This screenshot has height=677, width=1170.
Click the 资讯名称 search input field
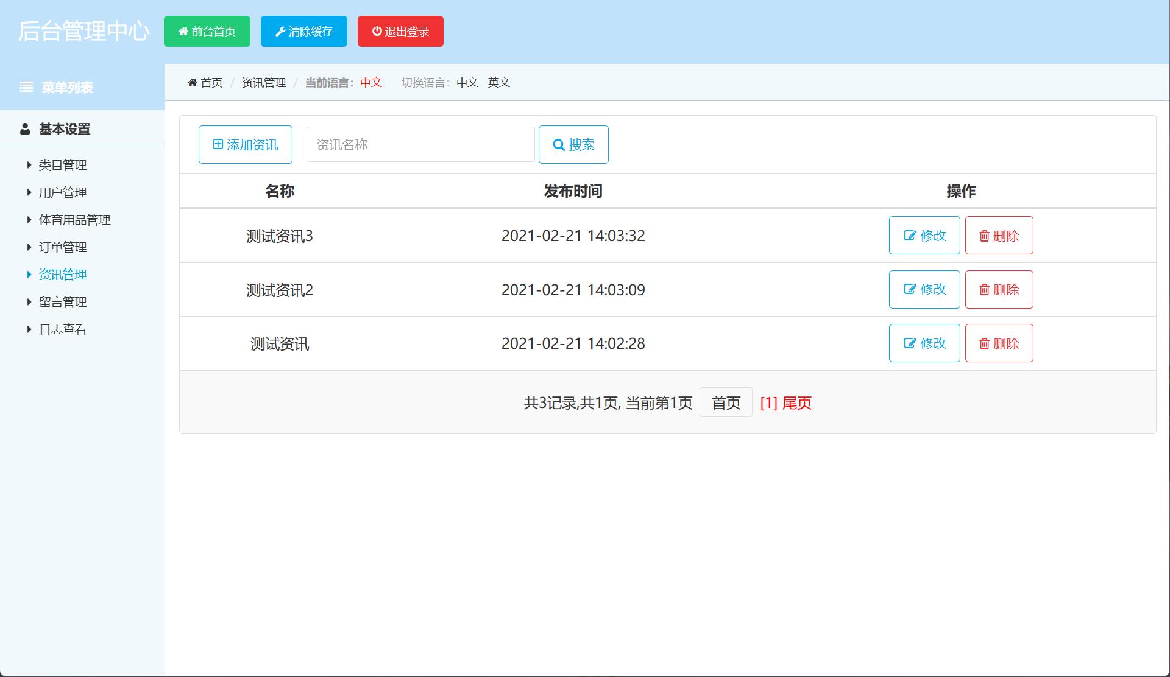(420, 144)
